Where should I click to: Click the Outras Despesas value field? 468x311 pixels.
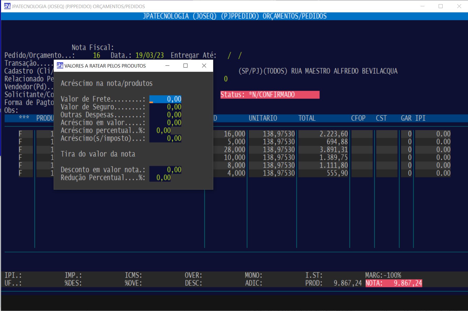pyautogui.click(x=165, y=115)
